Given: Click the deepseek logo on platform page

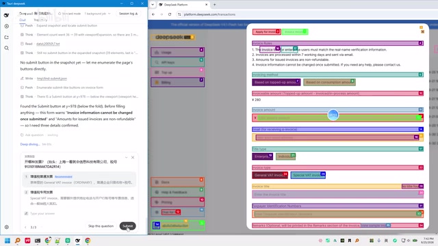Looking at the screenshot, I should coord(172,37).
